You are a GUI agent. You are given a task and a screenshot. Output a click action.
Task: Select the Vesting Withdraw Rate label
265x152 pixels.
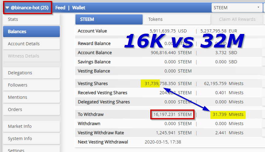[101, 133]
